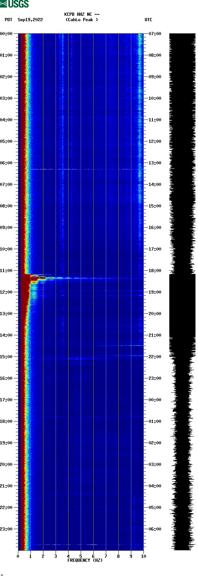Click the 13:00 UTC time tick label
198x579 pixels.
point(155,163)
